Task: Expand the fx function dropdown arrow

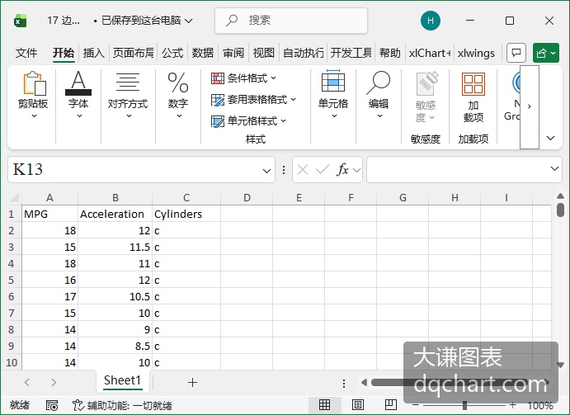Action: click(x=356, y=170)
